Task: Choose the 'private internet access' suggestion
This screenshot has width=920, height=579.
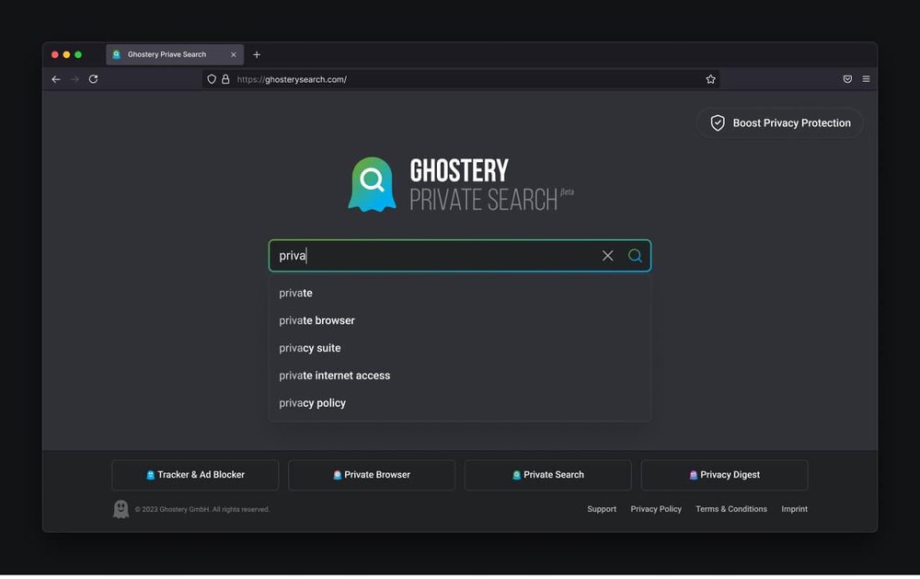Action: coord(459,376)
